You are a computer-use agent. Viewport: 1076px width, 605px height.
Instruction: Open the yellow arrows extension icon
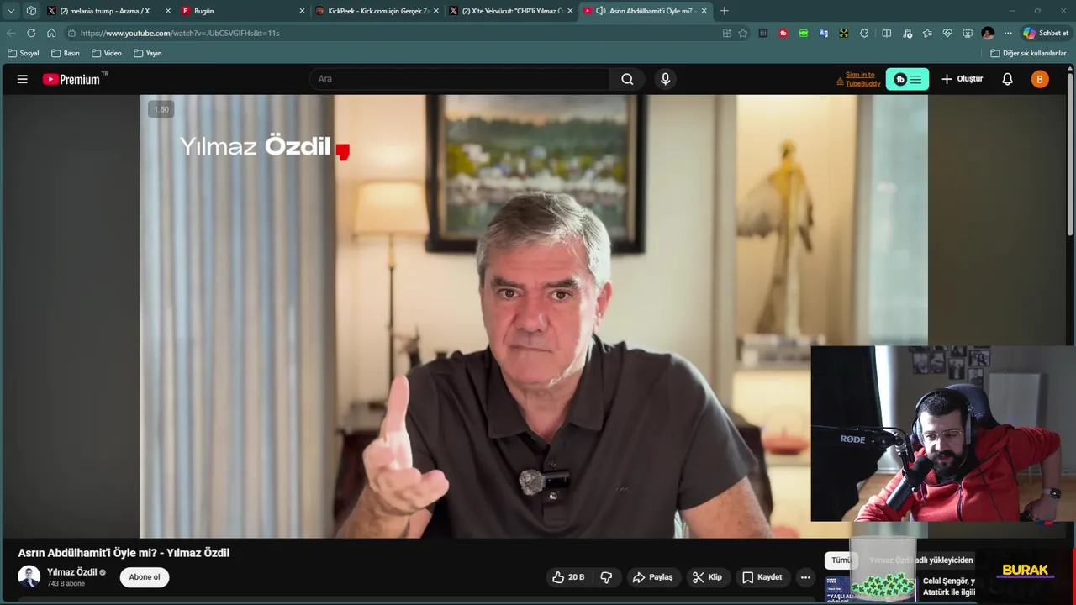(x=843, y=33)
